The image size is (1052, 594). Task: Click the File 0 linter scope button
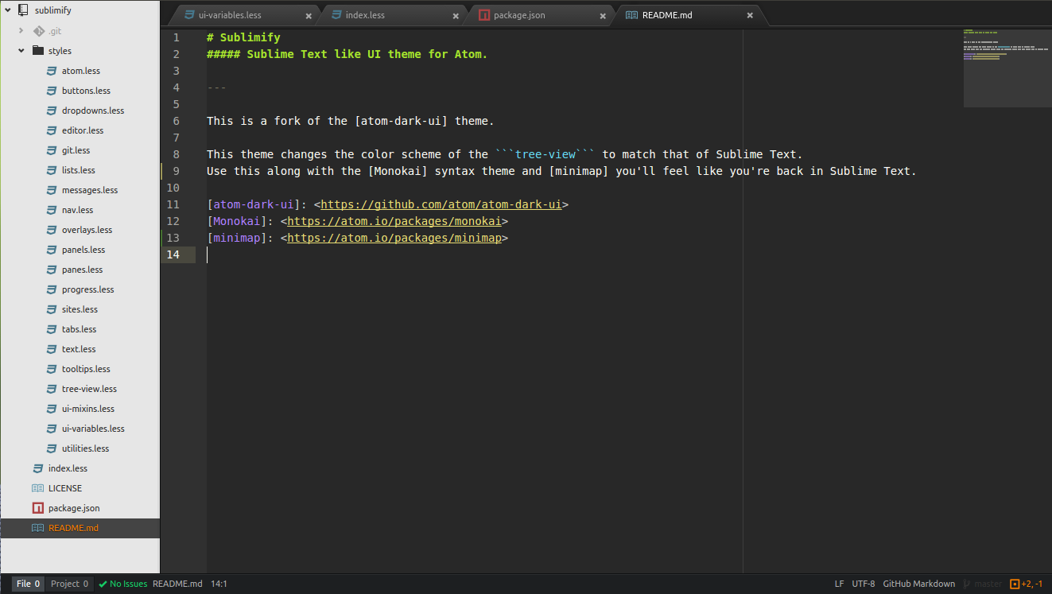[28, 584]
